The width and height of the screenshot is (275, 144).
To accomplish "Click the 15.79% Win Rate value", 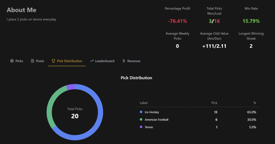I will point(251,21).
